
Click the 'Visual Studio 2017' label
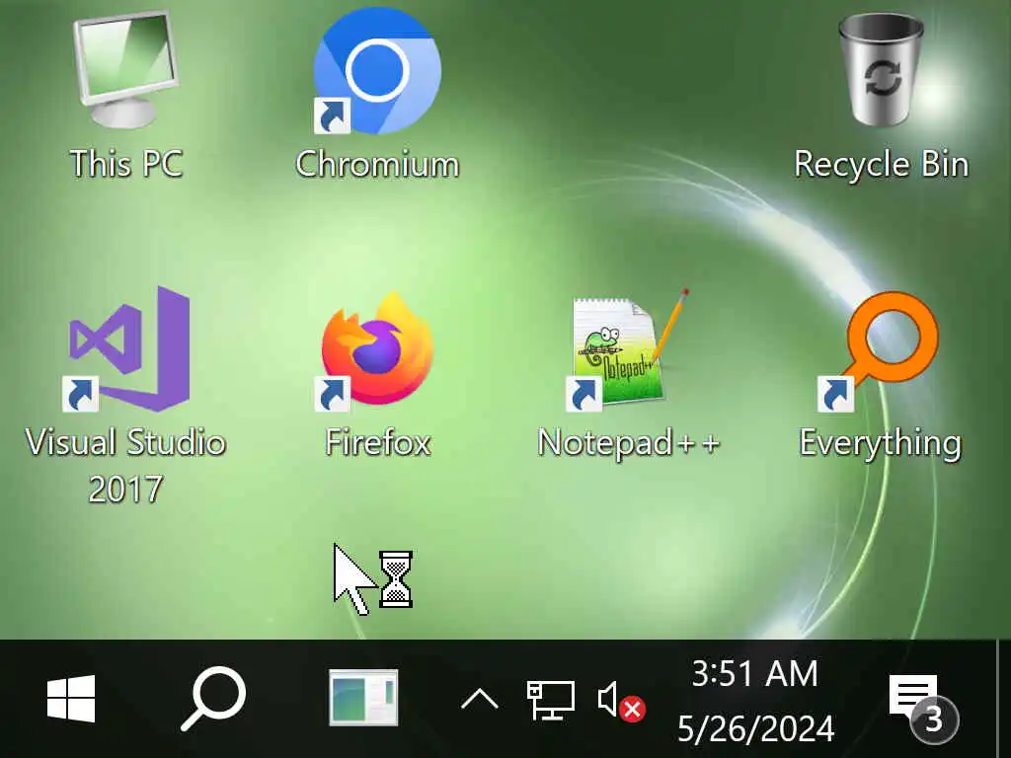[125, 465]
